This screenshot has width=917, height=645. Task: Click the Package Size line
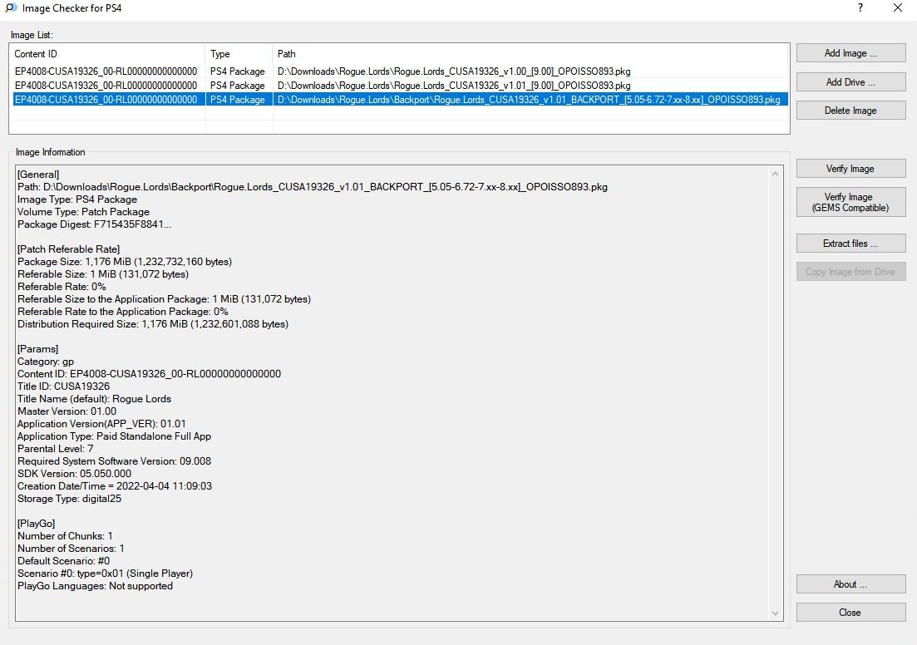tap(125, 262)
